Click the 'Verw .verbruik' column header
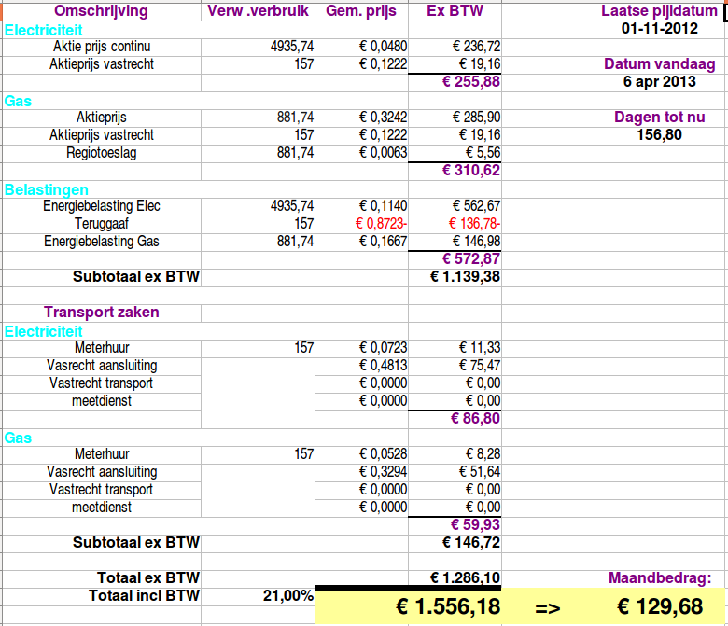This screenshot has width=728, height=626. (258, 10)
